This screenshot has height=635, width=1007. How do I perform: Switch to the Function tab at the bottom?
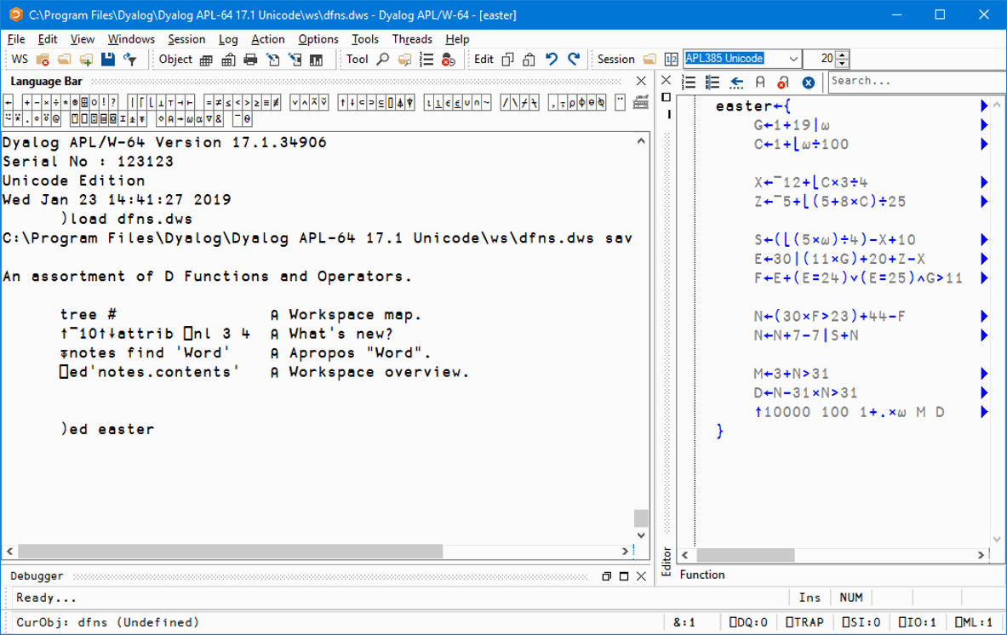click(x=701, y=575)
